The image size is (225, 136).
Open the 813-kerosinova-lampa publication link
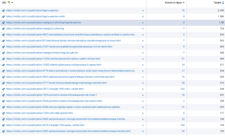point(63,40)
